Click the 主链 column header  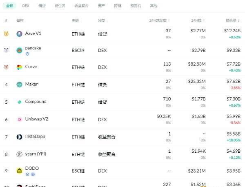(75, 20)
